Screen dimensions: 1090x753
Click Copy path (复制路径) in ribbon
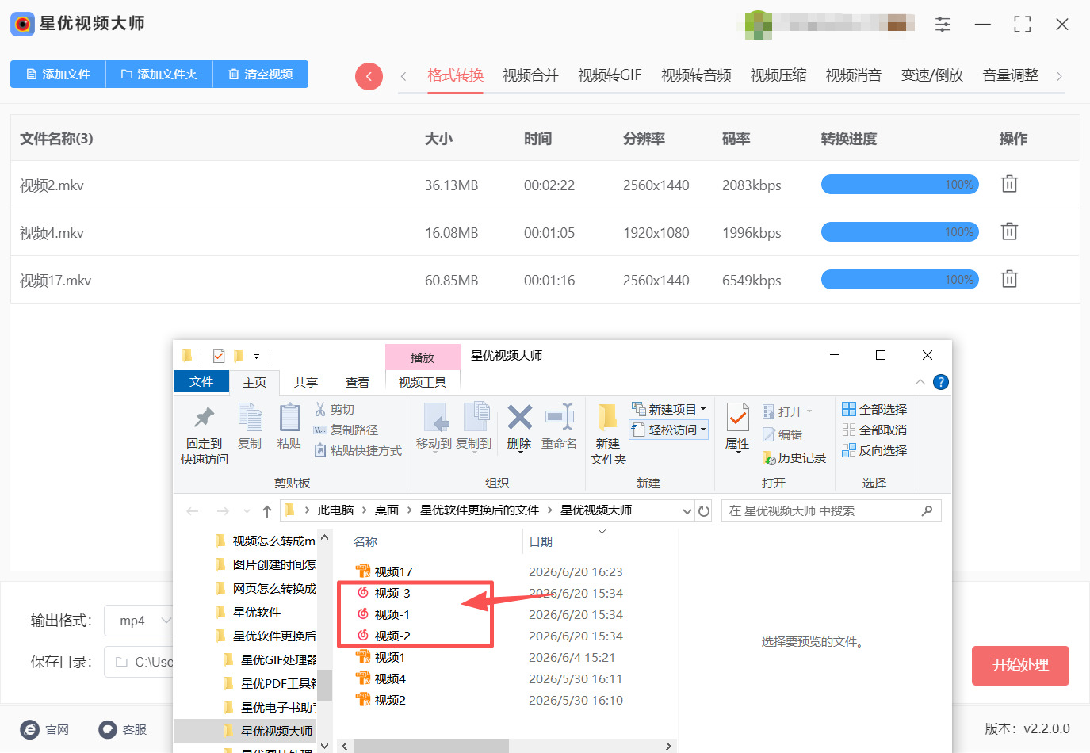pos(346,430)
